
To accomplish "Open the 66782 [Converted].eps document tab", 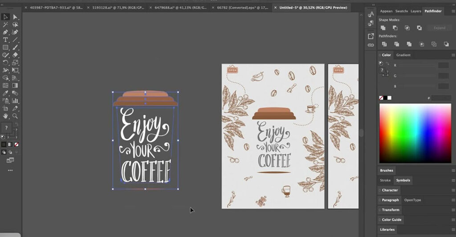I will tap(243, 8).
